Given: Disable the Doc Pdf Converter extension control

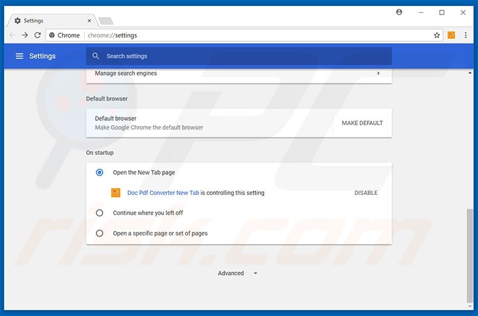Looking at the screenshot, I should pyautogui.click(x=366, y=193).
